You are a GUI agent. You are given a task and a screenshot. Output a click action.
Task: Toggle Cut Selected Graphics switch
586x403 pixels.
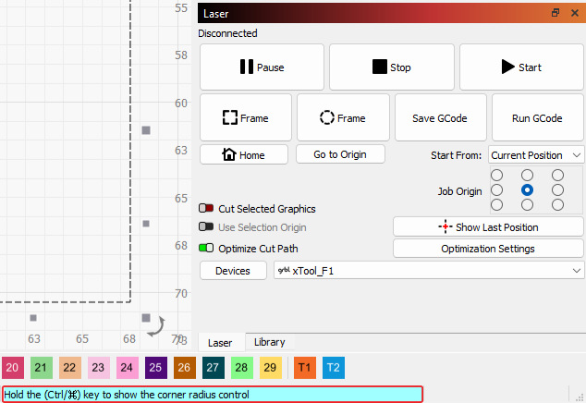pos(206,209)
